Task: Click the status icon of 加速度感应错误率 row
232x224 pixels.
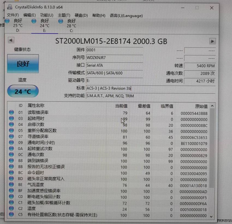Action: (11, 190)
